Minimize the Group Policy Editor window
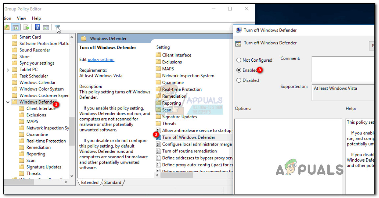The image size is (379, 198). (x=214, y=9)
